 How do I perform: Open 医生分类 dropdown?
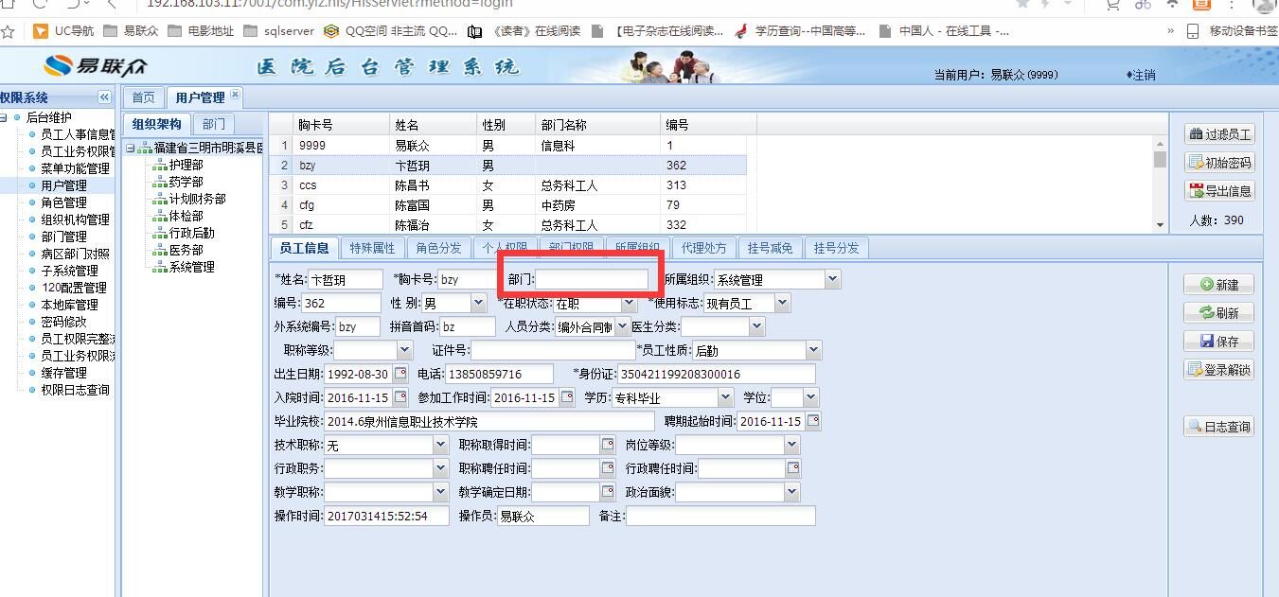(756, 326)
